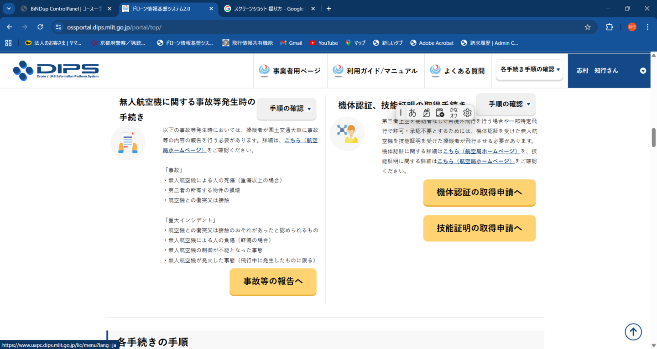Expand the 各手続き手順の確認 dropdown
Screen dimensions: 657x349
[x=529, y=70]
